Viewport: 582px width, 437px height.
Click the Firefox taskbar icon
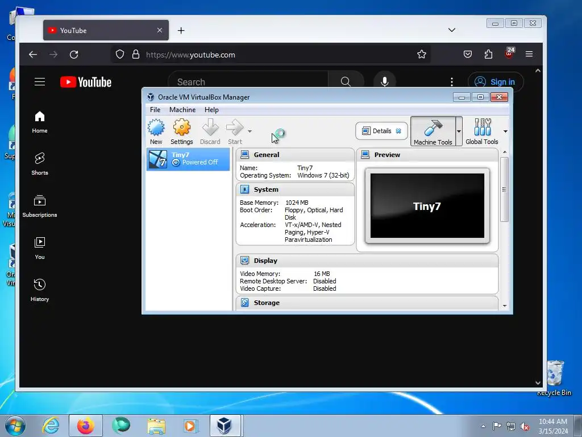point(85,426)
